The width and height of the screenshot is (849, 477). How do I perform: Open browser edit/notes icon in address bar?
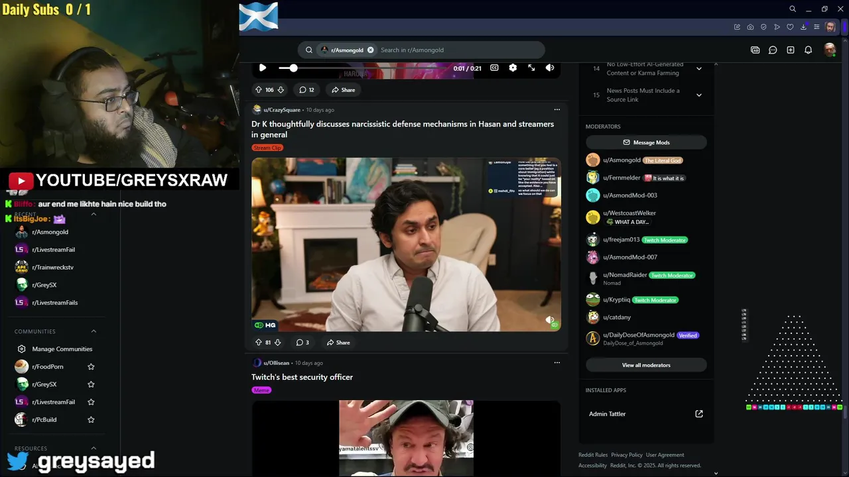pyautogui.click(x=737, y=27)
